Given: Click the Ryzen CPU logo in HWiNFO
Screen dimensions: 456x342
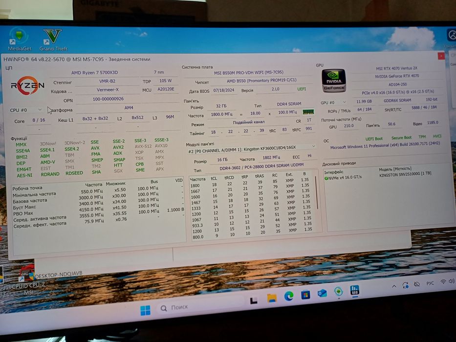Looking at the screenshot, I should point(28,85).
